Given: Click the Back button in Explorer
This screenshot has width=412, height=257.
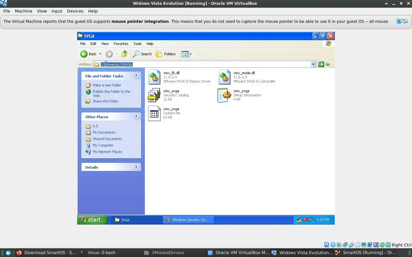Looking at the screenshot, I should coord(89,54).
